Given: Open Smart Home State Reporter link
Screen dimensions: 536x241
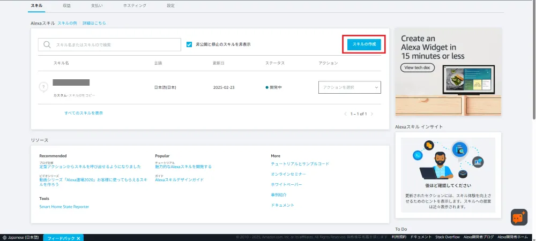Looking at the screenshot, I should point(64,207).
